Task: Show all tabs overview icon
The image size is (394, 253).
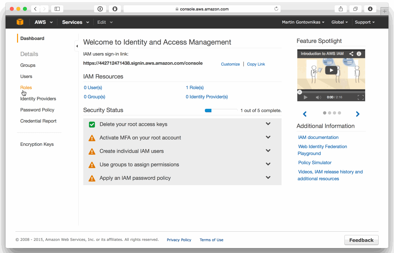Action: [x=355, y=9]
